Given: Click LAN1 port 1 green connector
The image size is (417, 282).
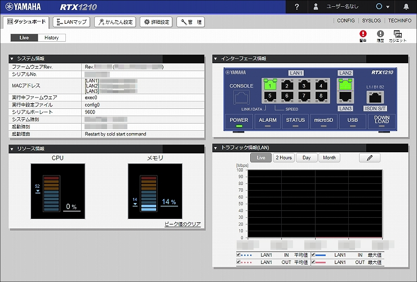Looking at the screenshot, I should pyautogui.click(x=270, y=85).
